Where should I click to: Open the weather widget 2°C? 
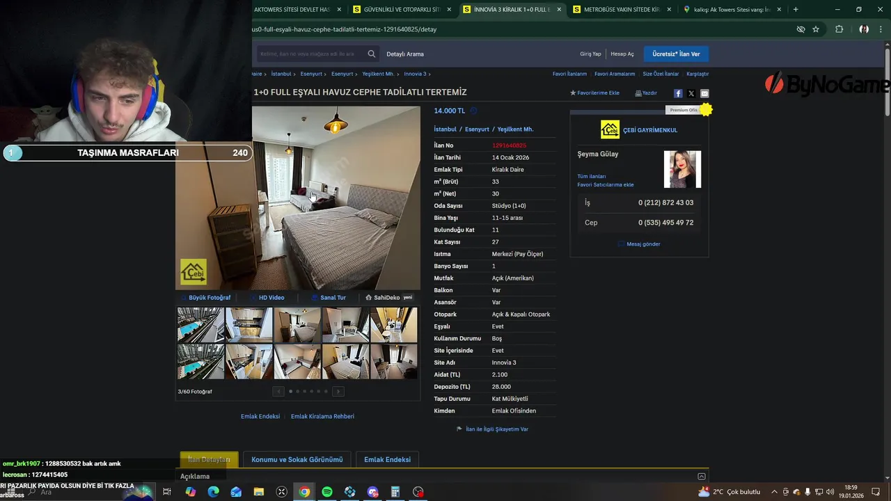point(729,492)
